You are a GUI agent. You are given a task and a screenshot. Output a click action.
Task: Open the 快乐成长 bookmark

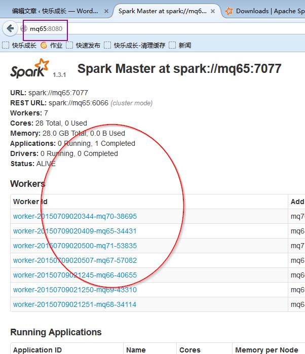coord(19,46)
